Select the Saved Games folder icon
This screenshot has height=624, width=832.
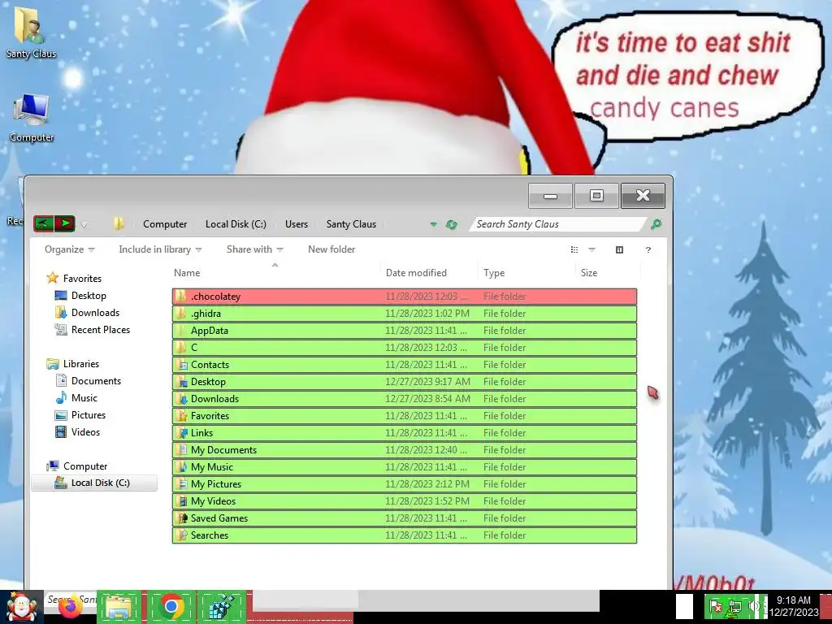click(x=183, y=518)
